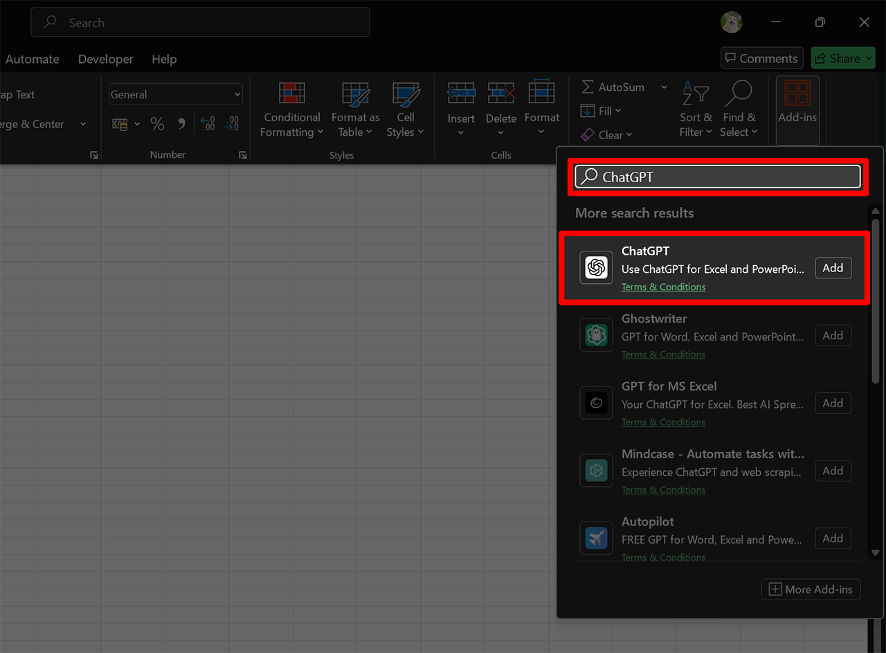This screenshot has height=653, width=886.
Task: Click the Ghostwriter add-in icon
Action: pos(596,335)
